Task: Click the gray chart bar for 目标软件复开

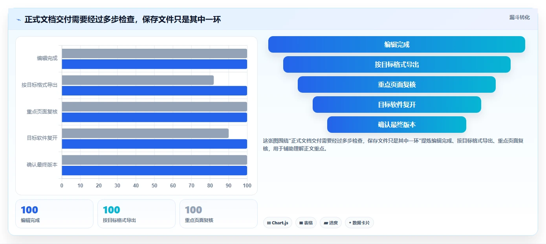Action: (145, 133)
